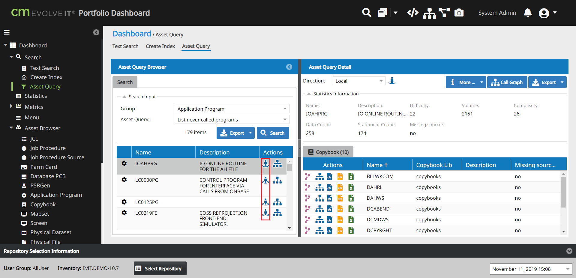This screenshot has height=278, width=576.
Task: Open Statistics in the sidebar
Action: [x=36, y=96]
